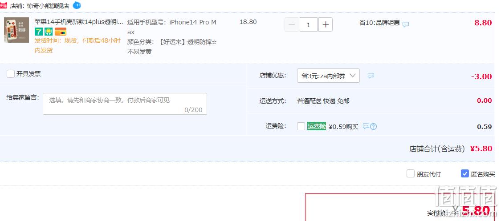
Task: Uncheck the 匿名购买 checkbox
Action: click(x=465, y=173)
